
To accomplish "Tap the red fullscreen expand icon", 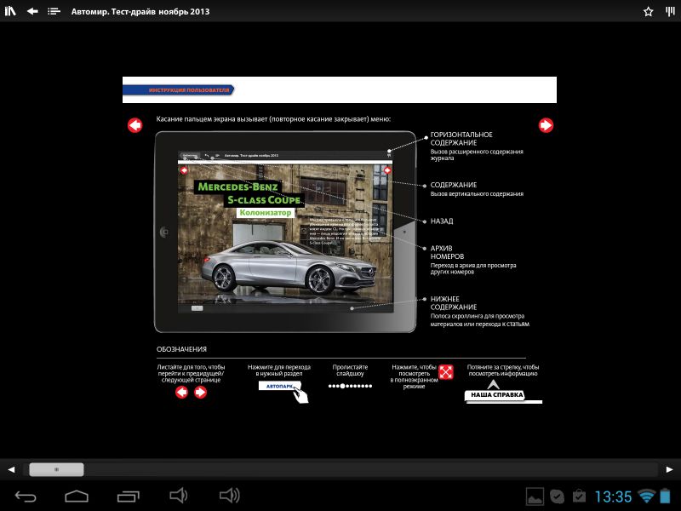I will [445, 372].
